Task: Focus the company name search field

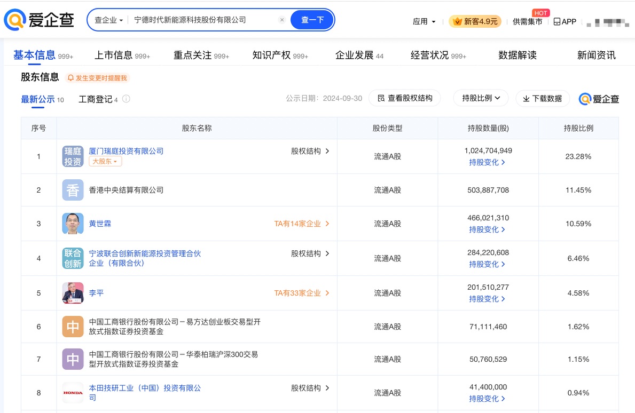Action: [x=203, y=20]
